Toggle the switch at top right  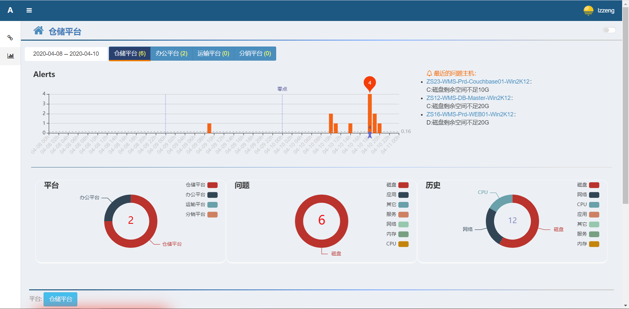609,30
